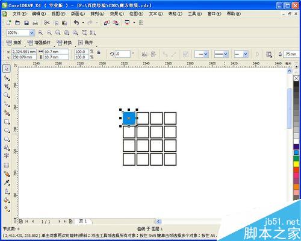Click the no-fill X swatch
Screen dimensions: 301x241
pos(296,78)
